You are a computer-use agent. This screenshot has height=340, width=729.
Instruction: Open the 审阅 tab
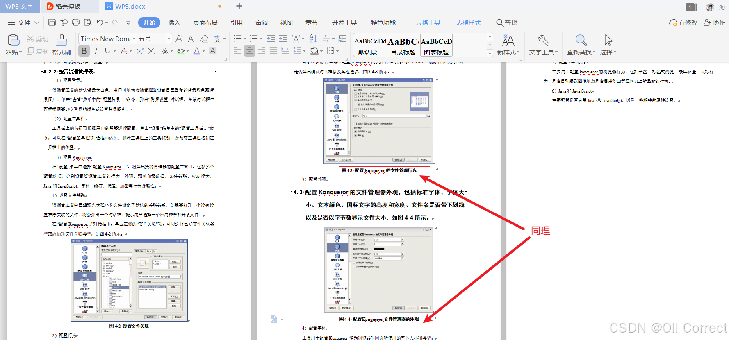click(x=262, y=23)
